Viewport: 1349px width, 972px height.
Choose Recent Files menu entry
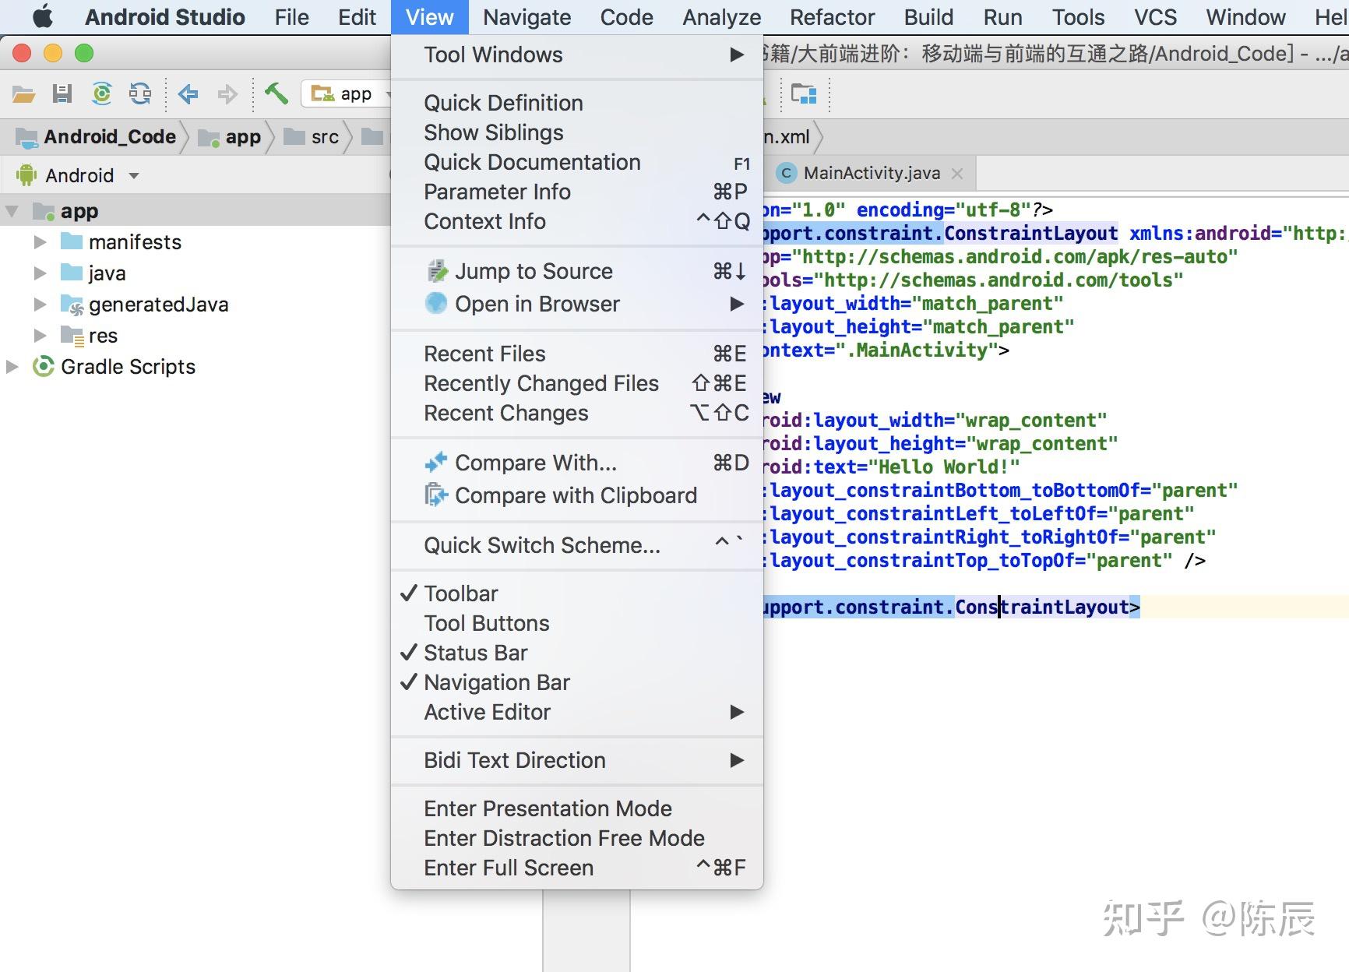(577, 354)
